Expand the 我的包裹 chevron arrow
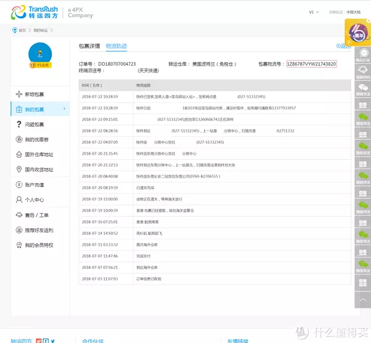371x343 pixels. [64, 109]
